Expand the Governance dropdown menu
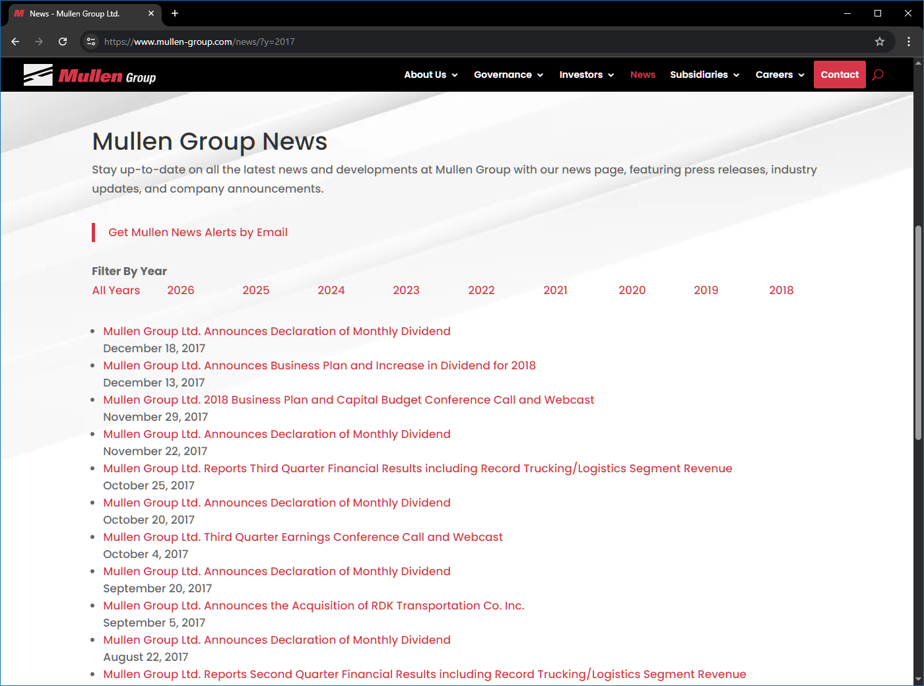The height and width of the screenshot is (686, 924). (508, 75)
